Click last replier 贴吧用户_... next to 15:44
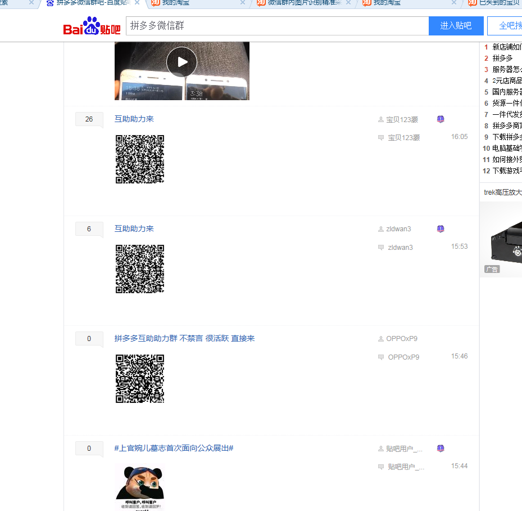This screenshot has height=511, width=522. click(406, 467)
